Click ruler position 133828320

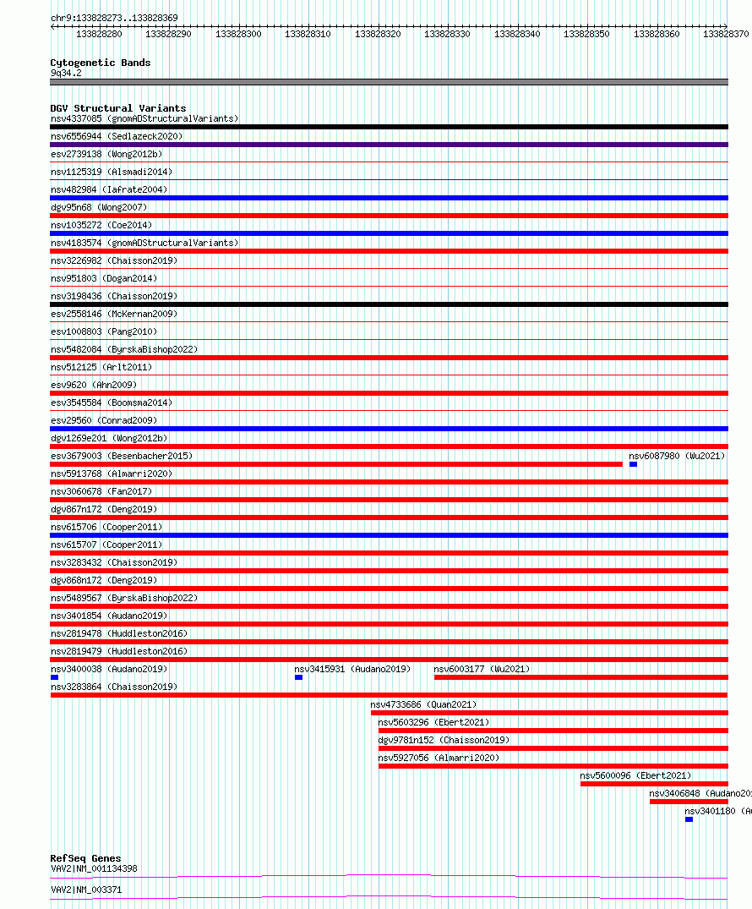pos(378,34)
